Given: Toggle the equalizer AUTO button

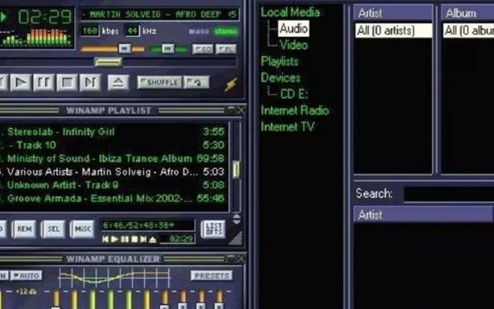Looking at the screenshot, I should (26, 275).
